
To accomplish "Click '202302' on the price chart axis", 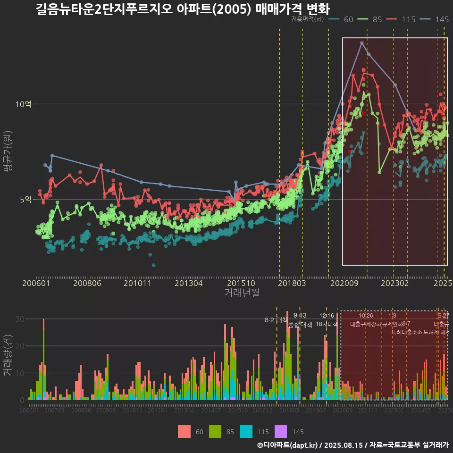I will [395, 283].
